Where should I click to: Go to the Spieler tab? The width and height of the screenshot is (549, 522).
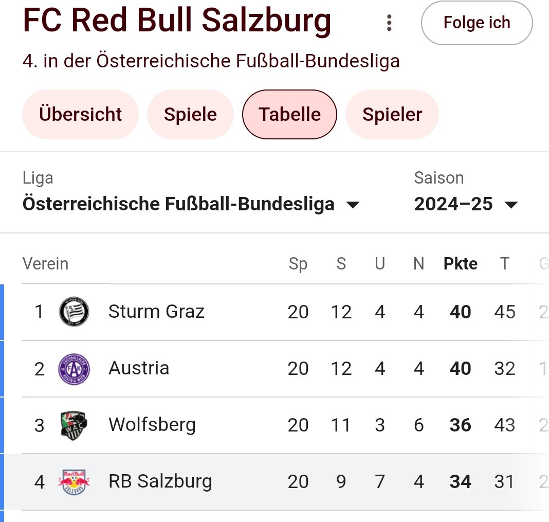392,114
